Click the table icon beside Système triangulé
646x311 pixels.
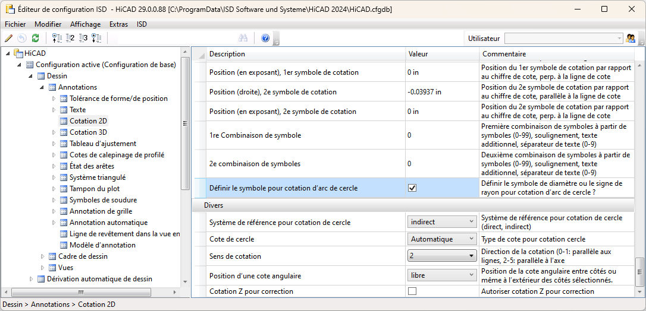[64, 177]
